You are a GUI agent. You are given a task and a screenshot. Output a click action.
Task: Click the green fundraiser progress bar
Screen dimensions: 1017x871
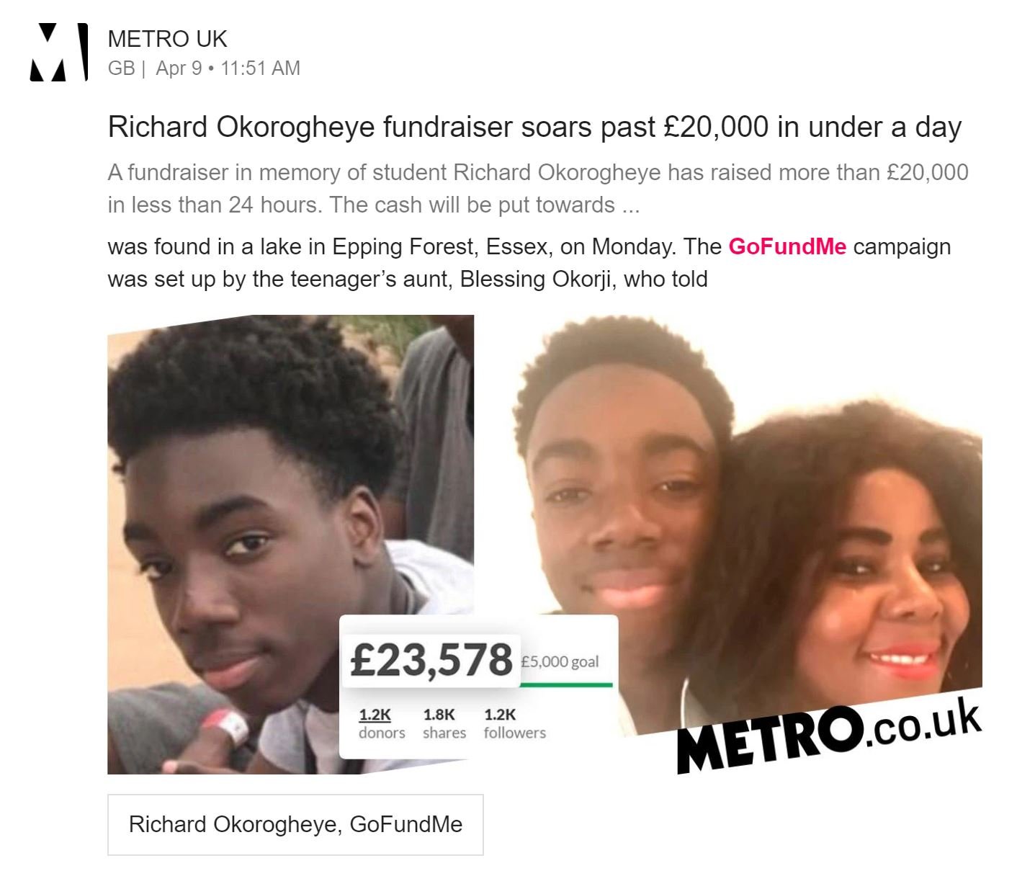565,684
